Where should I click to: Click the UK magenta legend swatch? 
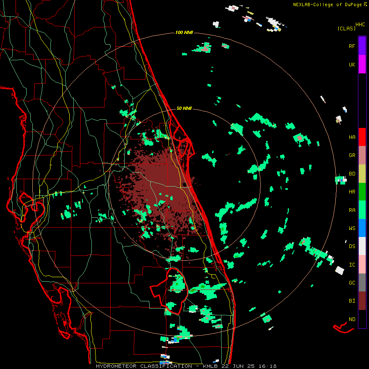[x=362, y=64]
